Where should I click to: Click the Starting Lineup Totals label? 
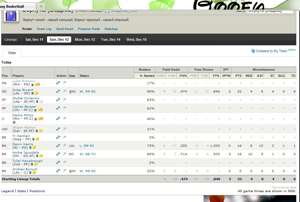tap(21, 179)
